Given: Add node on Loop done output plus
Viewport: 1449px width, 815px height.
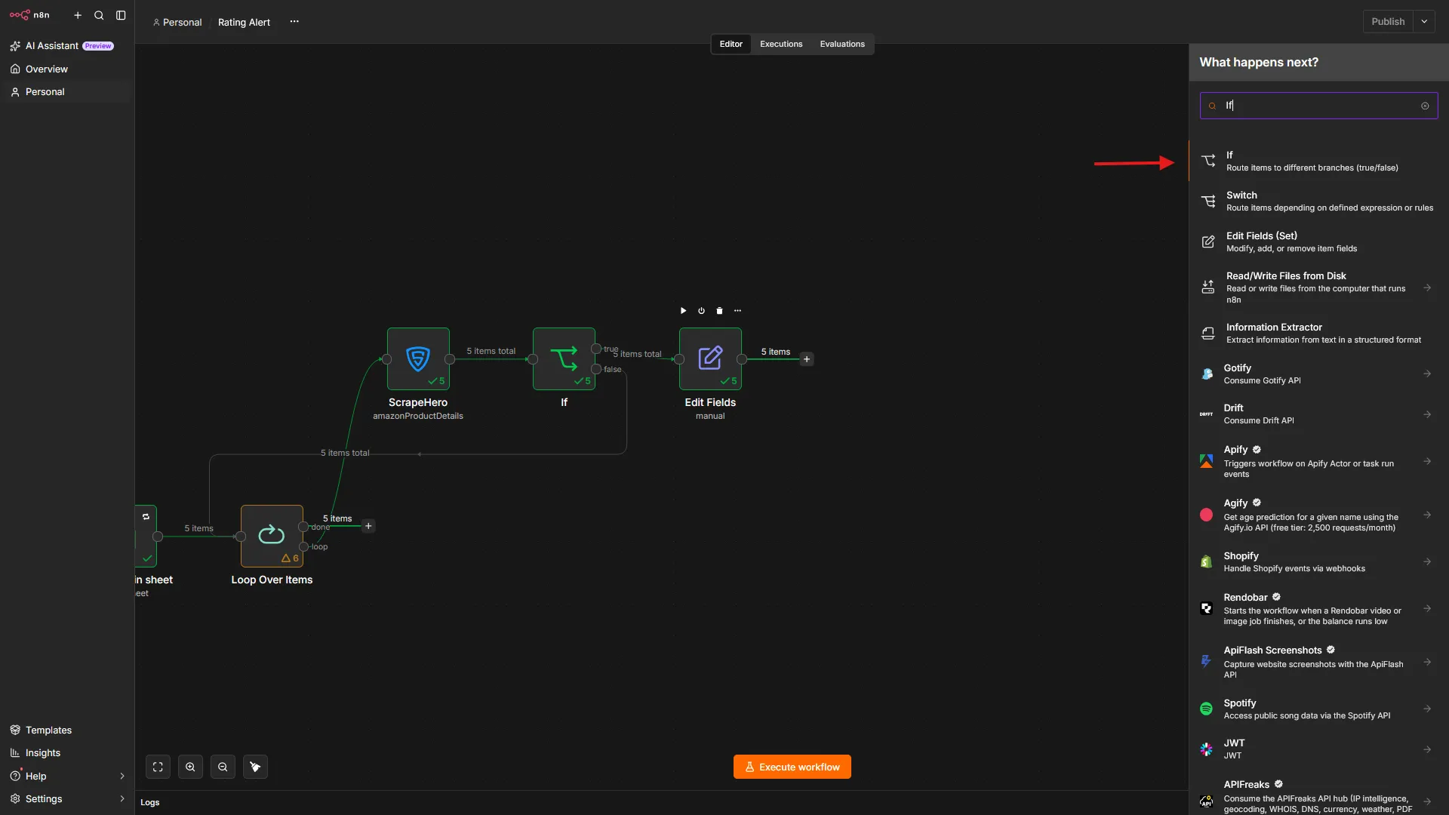Looking at the screenshot, I should click(368, 526).
